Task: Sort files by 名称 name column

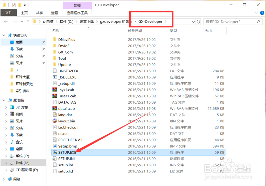Action: tap(56, 31)
